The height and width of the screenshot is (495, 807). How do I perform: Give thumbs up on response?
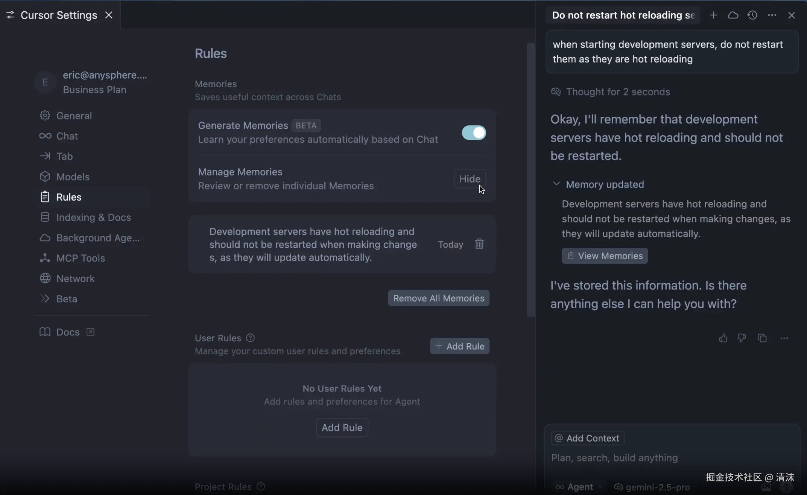723,338
